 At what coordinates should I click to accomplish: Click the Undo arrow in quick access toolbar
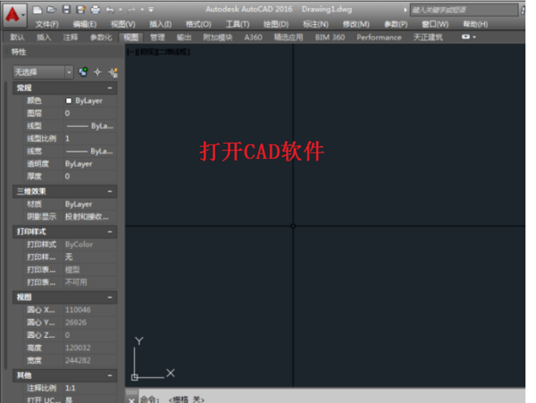110,8
